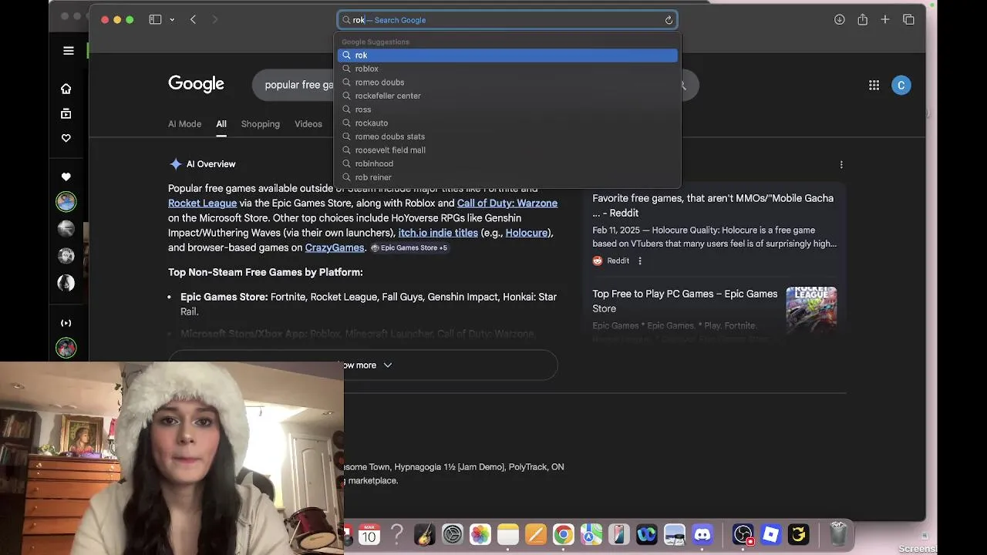
Task: Click the Rocket League result thumbnail
Action: 811,310
